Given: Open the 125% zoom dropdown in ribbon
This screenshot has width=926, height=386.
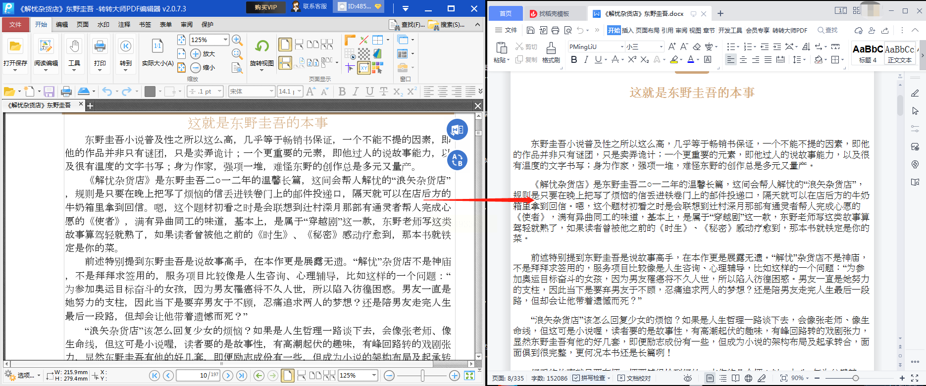Looking at the screenshot, I should pos(226,40).
